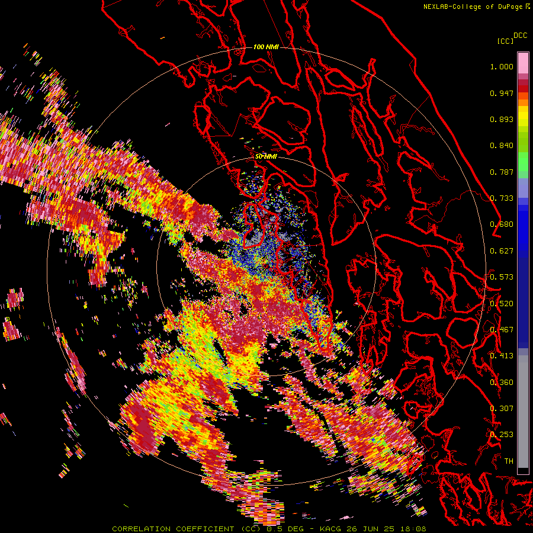Select the 0.947 scale value

(x=502, y=93)
